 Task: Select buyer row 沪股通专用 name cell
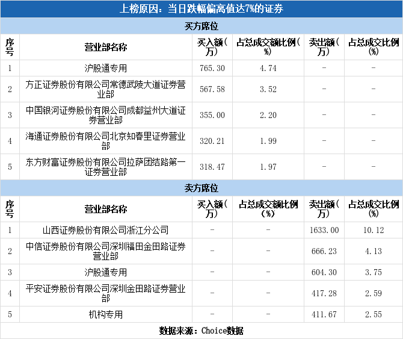[106, 68]
